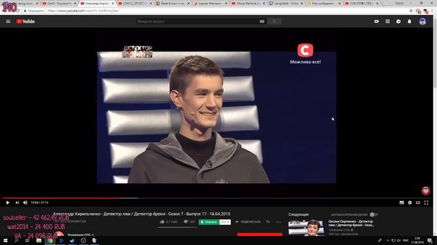
Task: Open the on-screen keyboard in search box
Action: click(x=262, y=21)
